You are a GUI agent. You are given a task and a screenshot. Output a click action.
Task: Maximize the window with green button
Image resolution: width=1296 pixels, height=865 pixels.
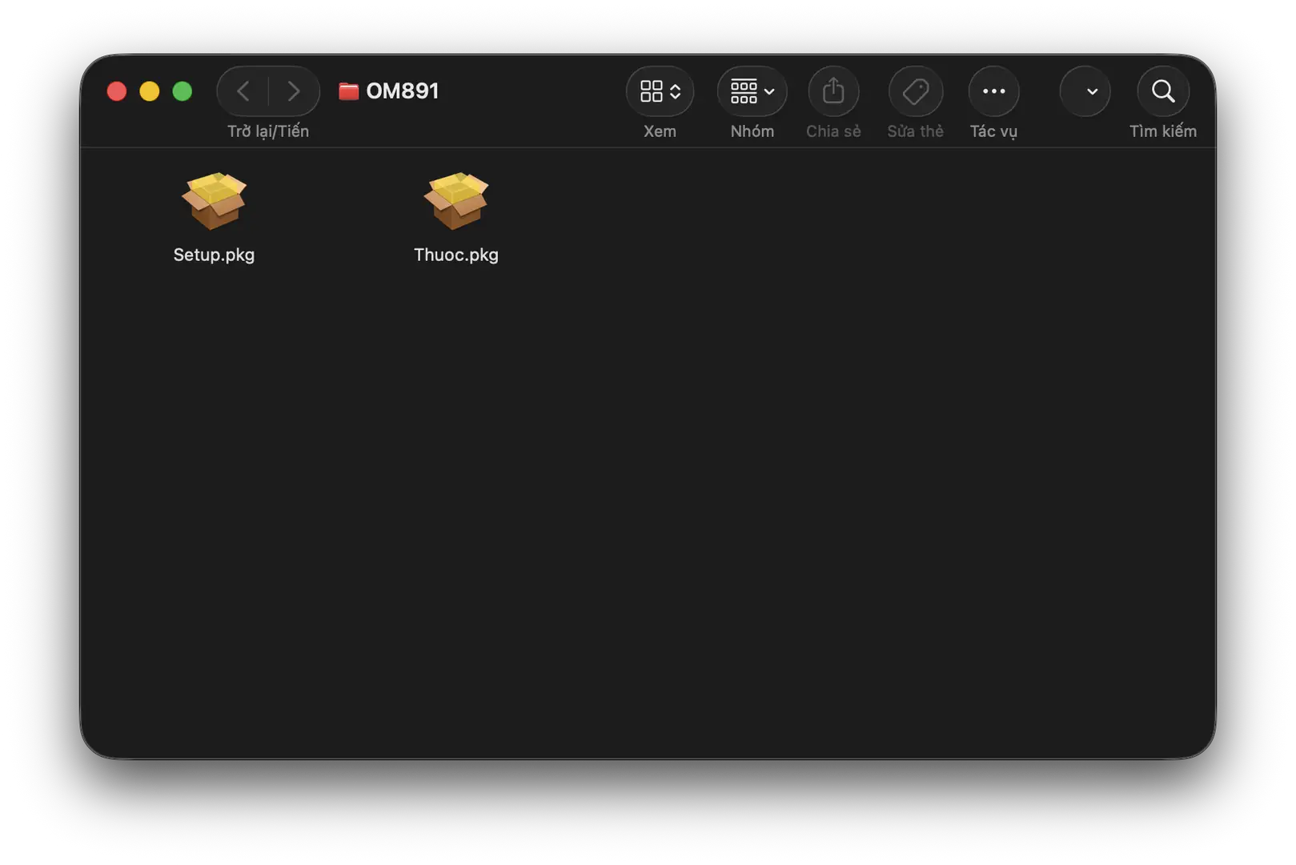pyautogui.click(x=183, y=91)
